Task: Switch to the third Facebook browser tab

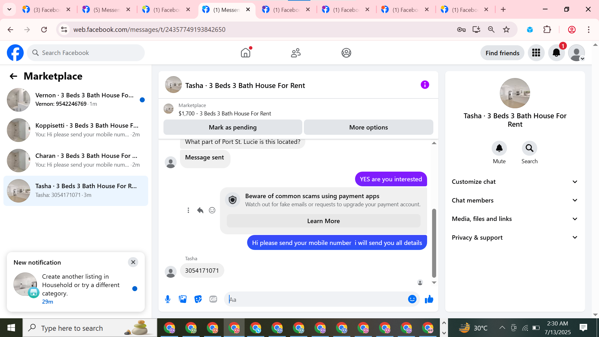Action: tap(166, 10)
